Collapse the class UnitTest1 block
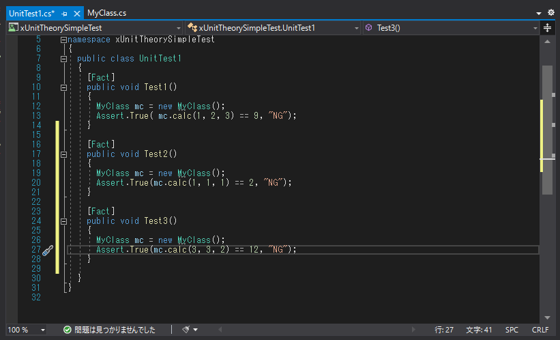560x340 pixels. 63,59
